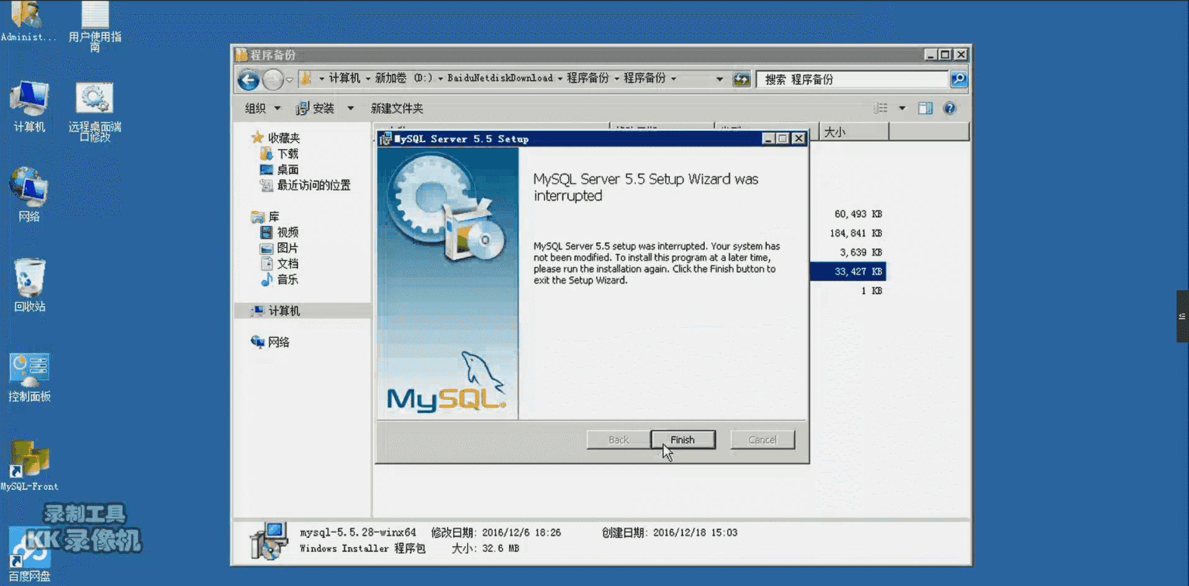Minimize the MySQL Server 5.5 Setup window
The image size is (1189, 586).
768,138
